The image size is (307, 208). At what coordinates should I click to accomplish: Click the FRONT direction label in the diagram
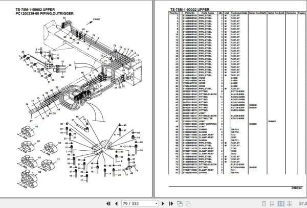tap(97, 19)
